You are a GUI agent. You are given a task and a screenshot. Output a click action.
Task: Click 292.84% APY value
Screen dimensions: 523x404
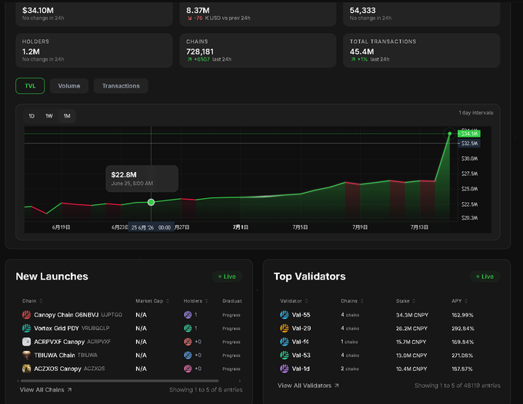click(463, 328)
